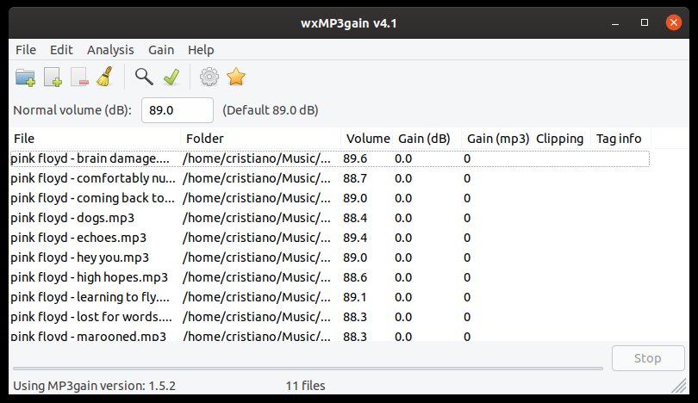
Task: Select the pink floyd - echoes.mp3 row
Action: pos(329,238)
